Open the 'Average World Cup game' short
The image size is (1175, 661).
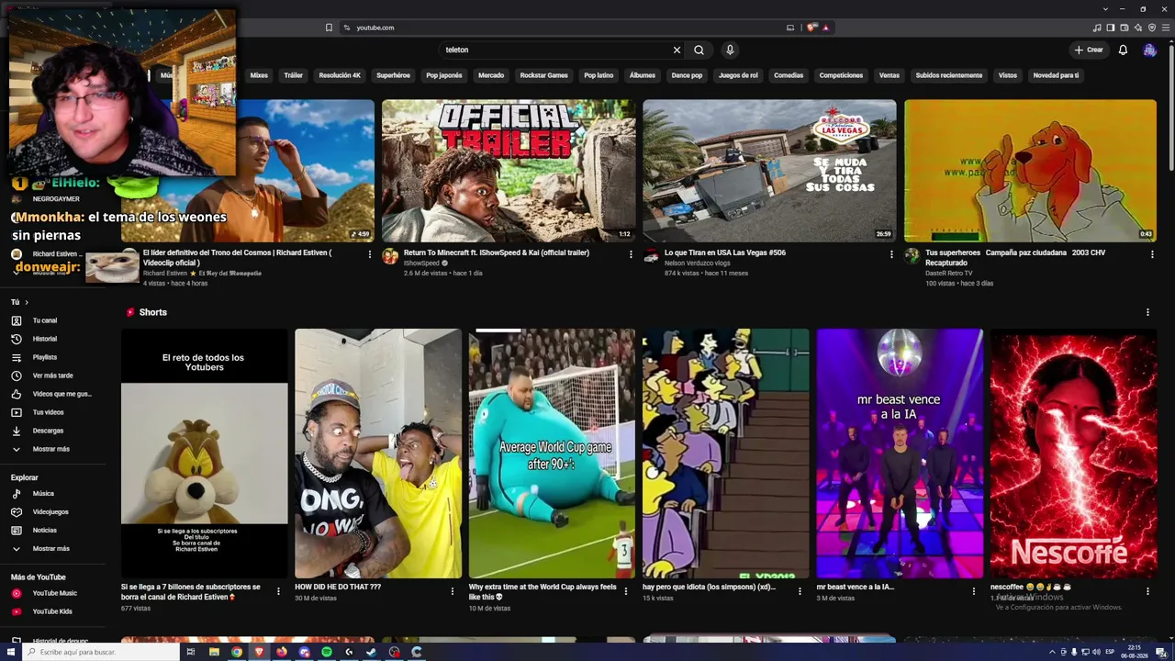click(x=552, y=454)
